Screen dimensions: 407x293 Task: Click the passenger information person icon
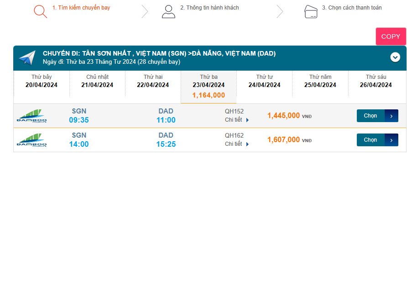point(168,11)
